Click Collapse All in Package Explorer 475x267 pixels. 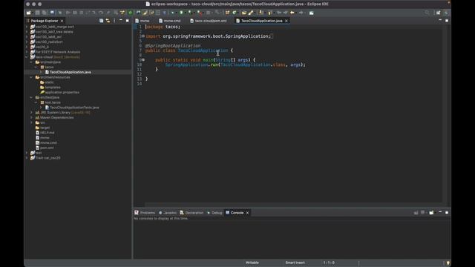point(101,21)
